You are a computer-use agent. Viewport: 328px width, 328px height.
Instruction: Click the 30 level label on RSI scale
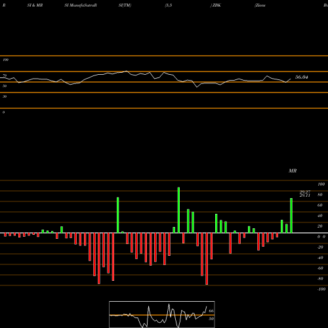point(5,96)
